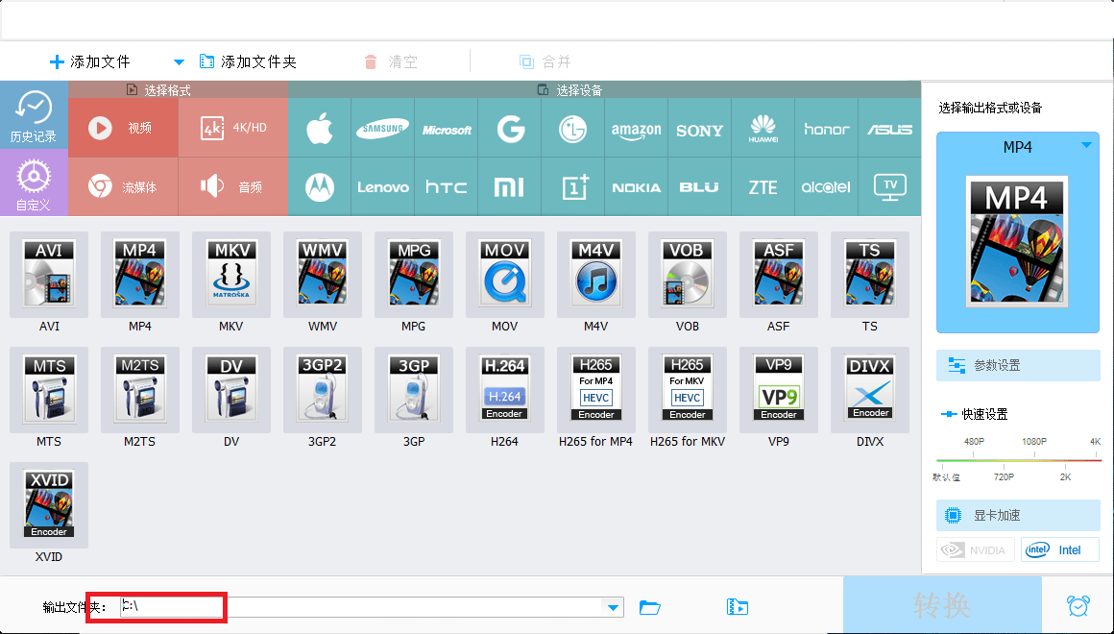1114x634 pixels.
Task: Pick the Huawei device brand icon
Action: coord(763,129)
